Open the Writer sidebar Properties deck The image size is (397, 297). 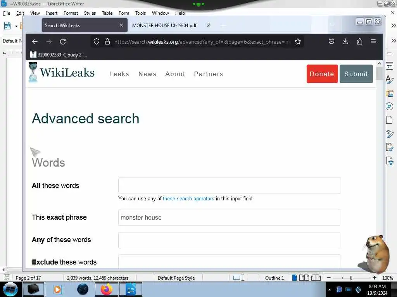[390, 66]
